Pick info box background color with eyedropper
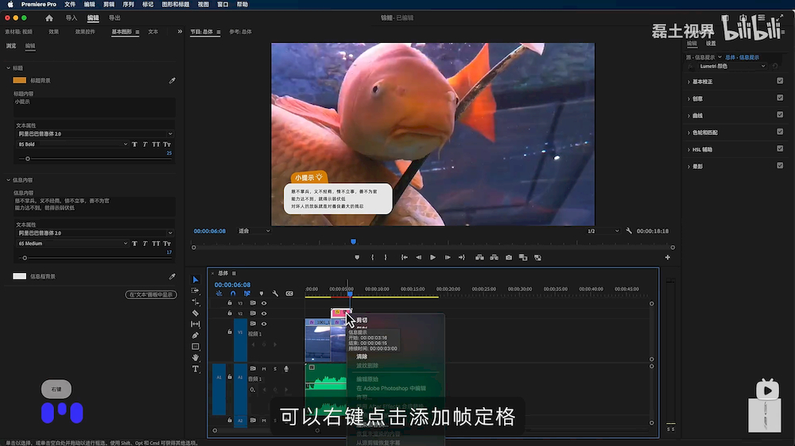The width and height of the screenshot is (795, 446). (x=173, y=276)
